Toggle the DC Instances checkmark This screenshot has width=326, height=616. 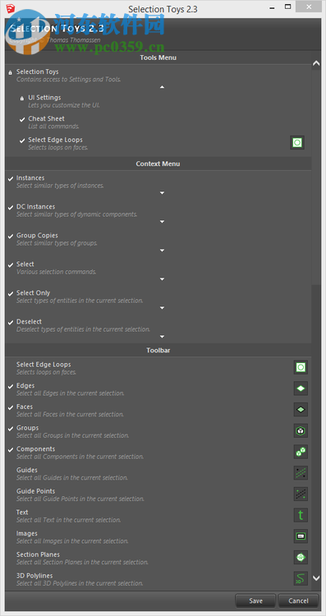11,207
